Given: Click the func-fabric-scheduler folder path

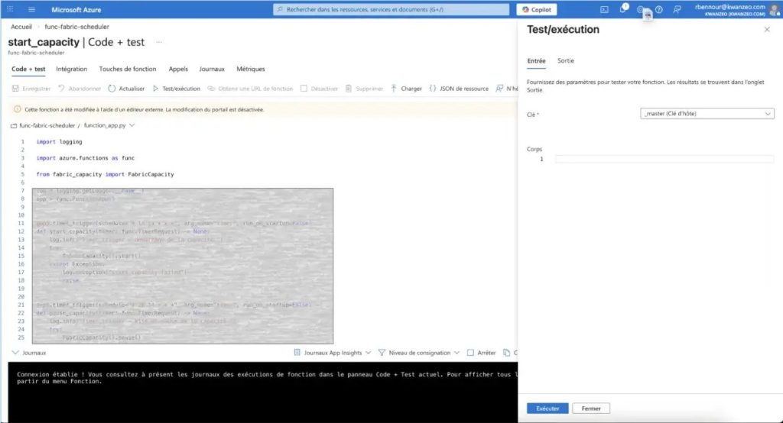Looking at the screenshot, I should (x=47, y=126).
